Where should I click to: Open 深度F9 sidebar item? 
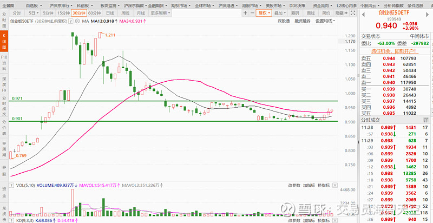[x=4, y=84]
